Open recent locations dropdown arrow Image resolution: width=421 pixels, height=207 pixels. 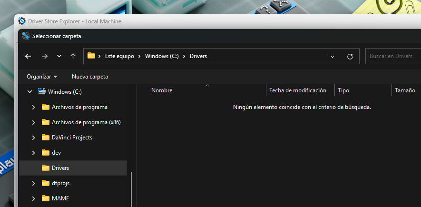[x=59, y=56]
